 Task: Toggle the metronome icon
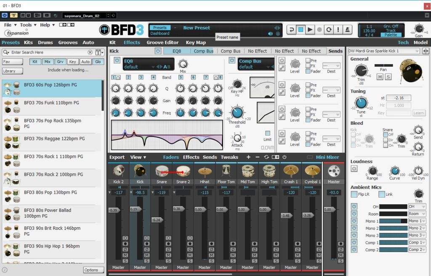(347, 30)
